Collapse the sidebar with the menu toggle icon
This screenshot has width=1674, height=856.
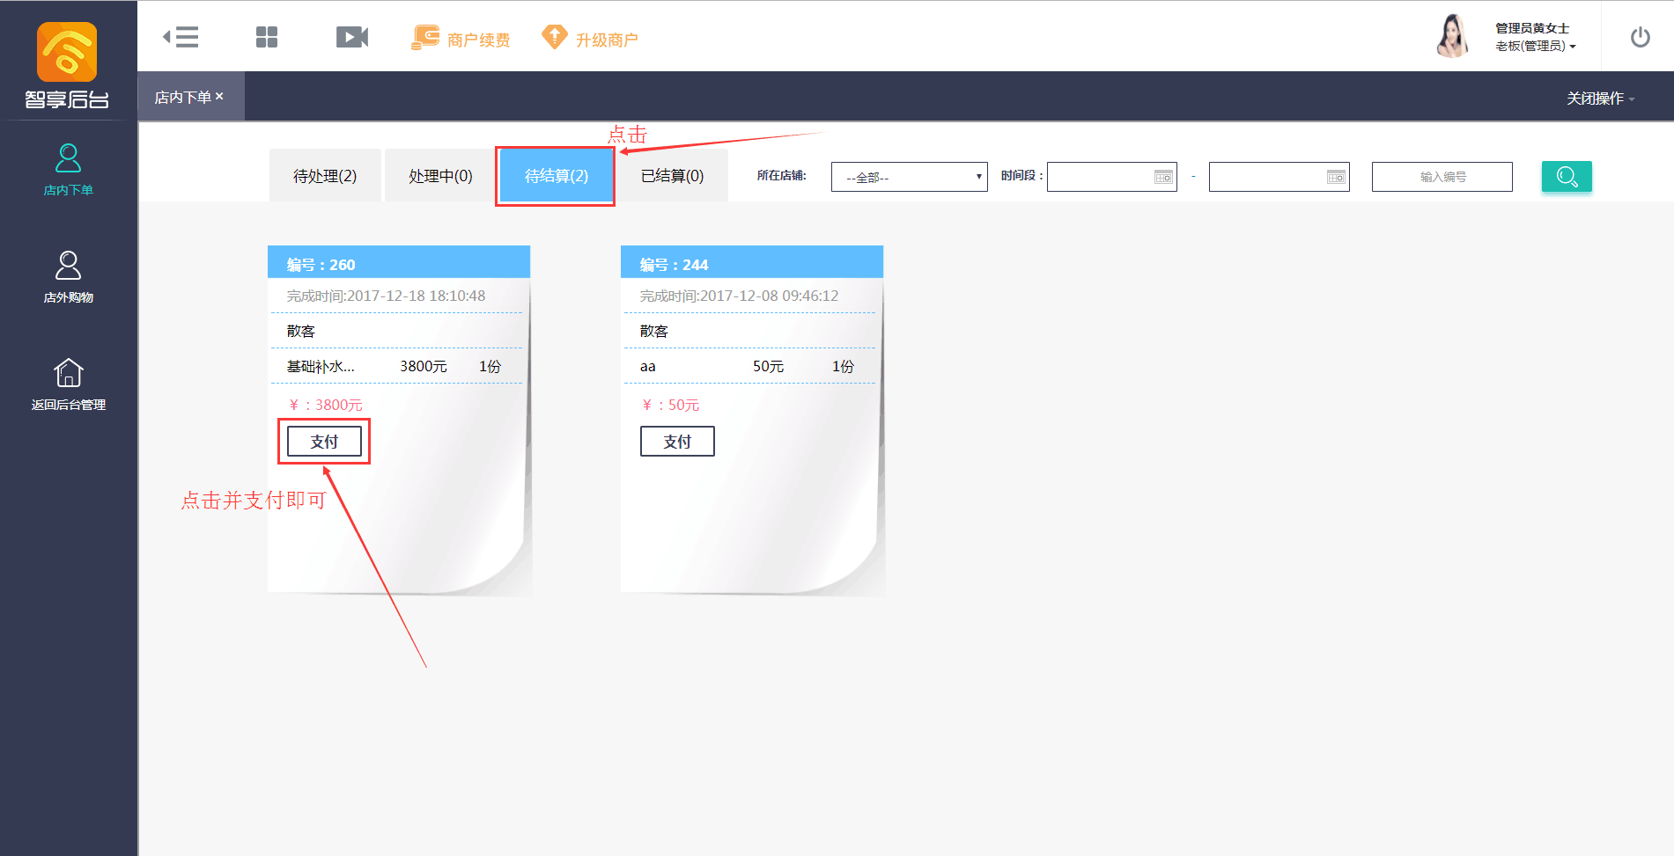(x=181, y=37)
